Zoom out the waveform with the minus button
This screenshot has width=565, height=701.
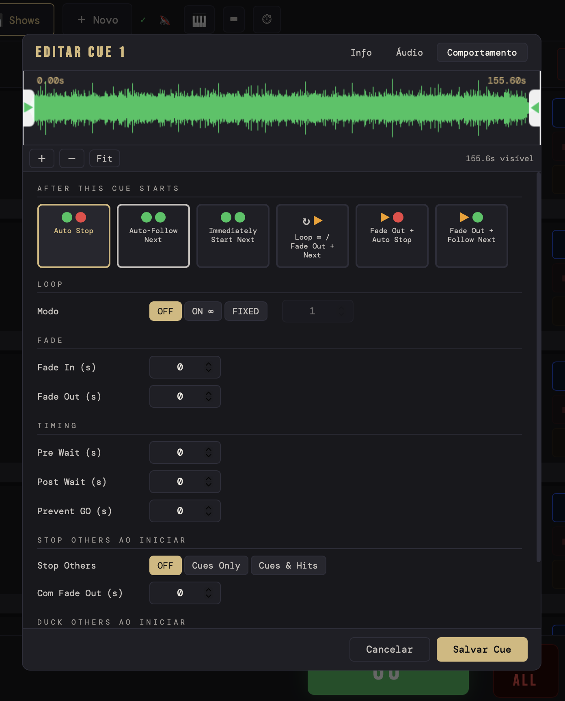72,158
